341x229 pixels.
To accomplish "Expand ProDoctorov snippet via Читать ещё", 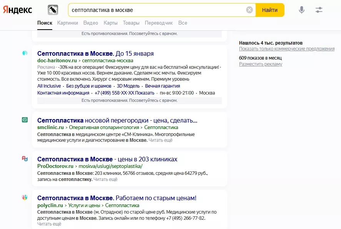I will tap(105, 179).
